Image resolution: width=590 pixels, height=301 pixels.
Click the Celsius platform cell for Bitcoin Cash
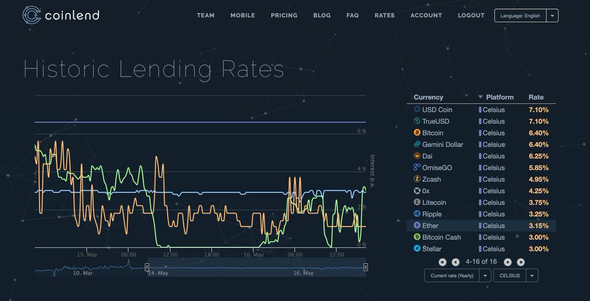pos(492,237)
